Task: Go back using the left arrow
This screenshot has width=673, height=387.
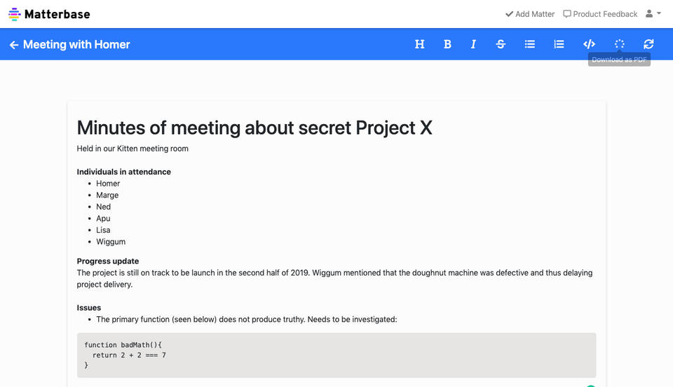Action: pyautogui.click(x=14, y=45)
